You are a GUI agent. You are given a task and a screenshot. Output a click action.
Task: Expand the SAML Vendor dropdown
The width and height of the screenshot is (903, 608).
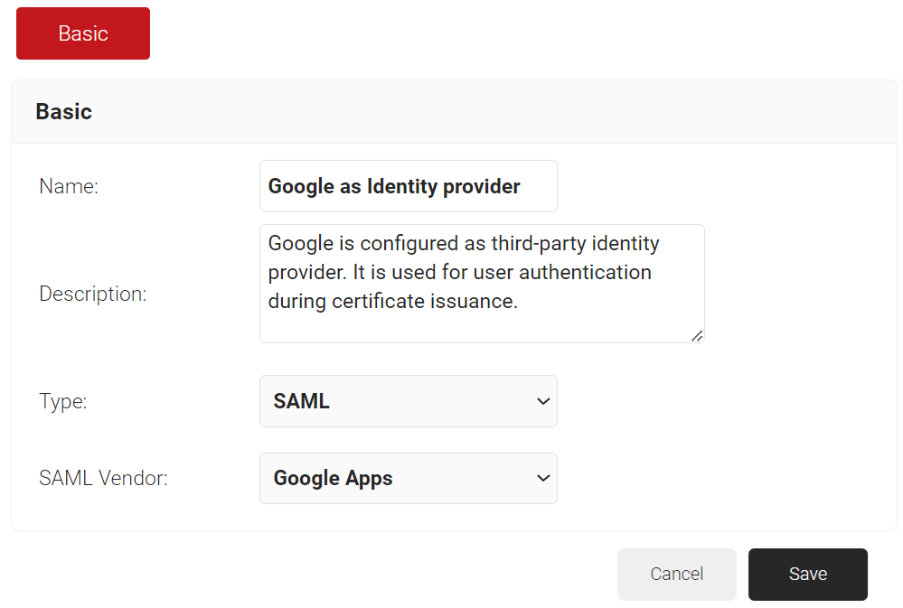pos(408,479)
